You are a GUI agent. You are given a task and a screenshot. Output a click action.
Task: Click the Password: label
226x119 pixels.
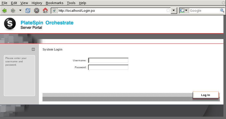point(81,67)
